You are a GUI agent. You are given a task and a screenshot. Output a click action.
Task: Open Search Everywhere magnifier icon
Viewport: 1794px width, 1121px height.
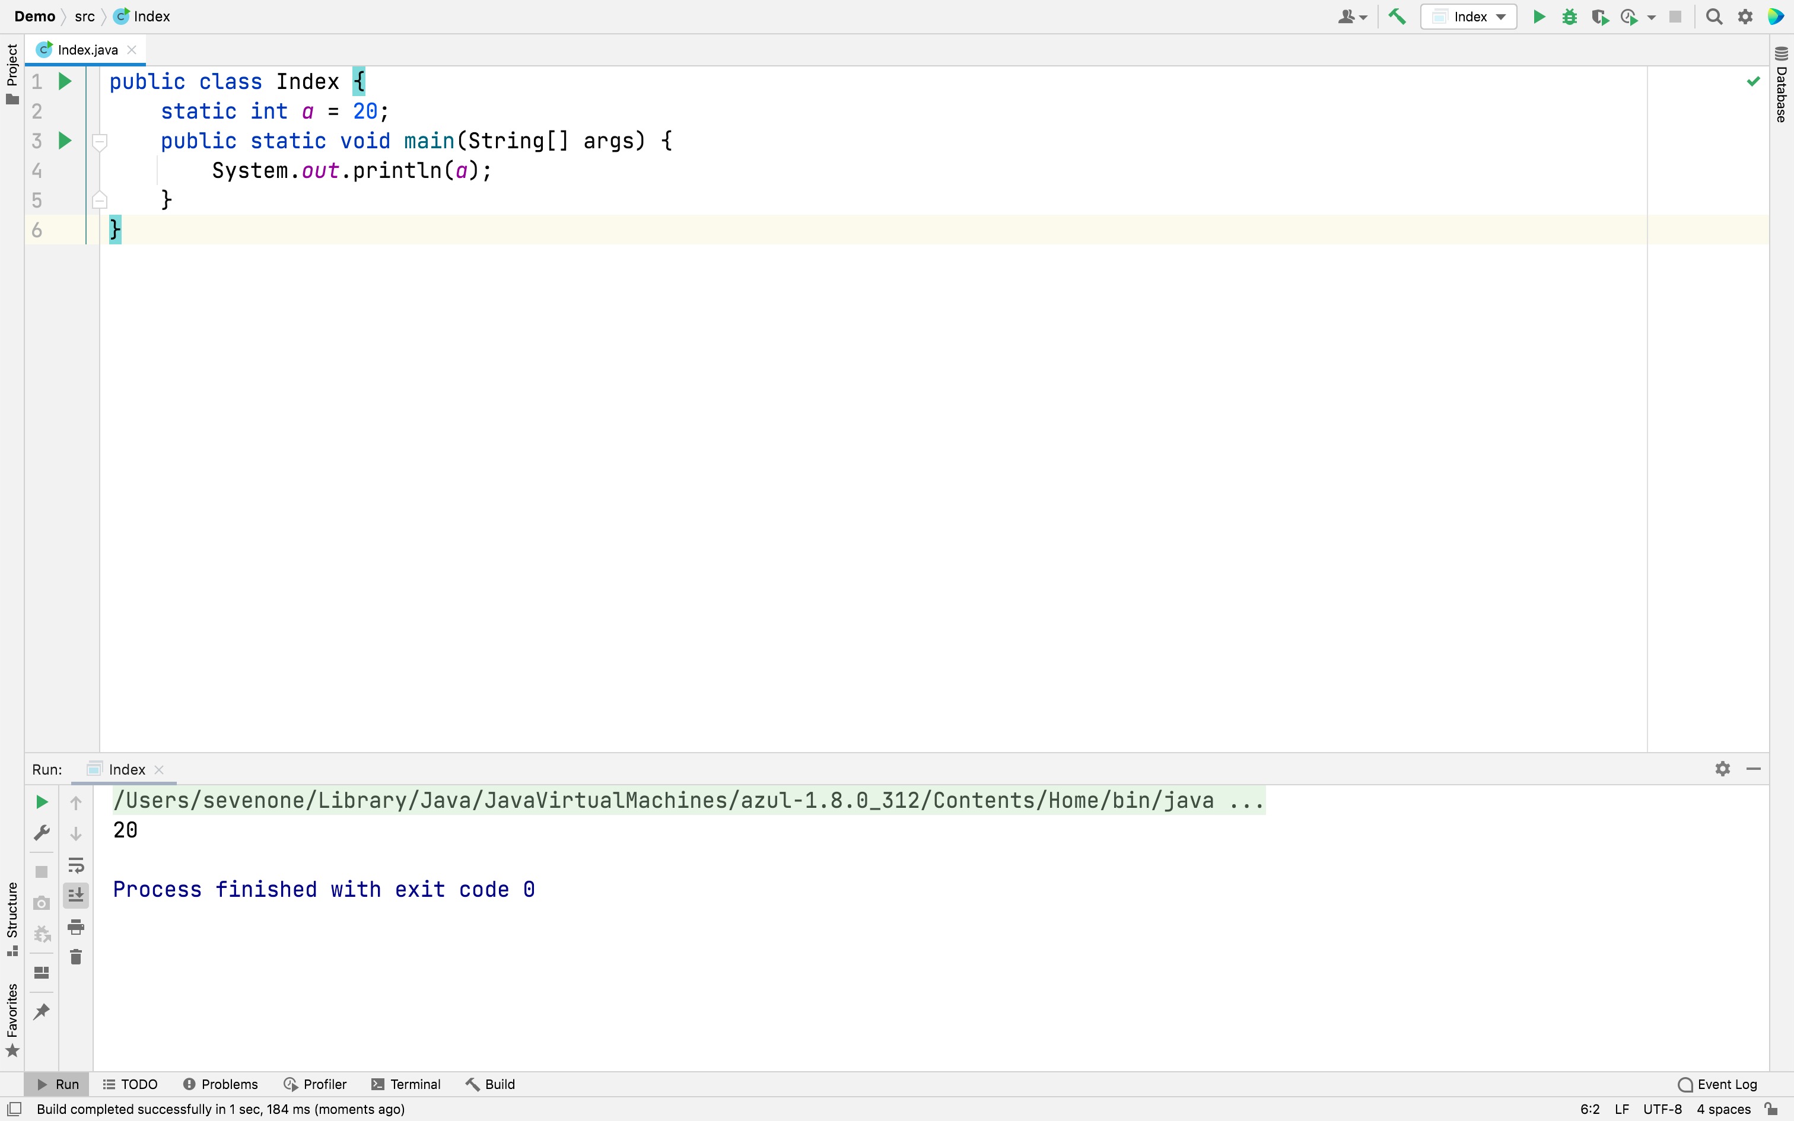[1714, 17]
